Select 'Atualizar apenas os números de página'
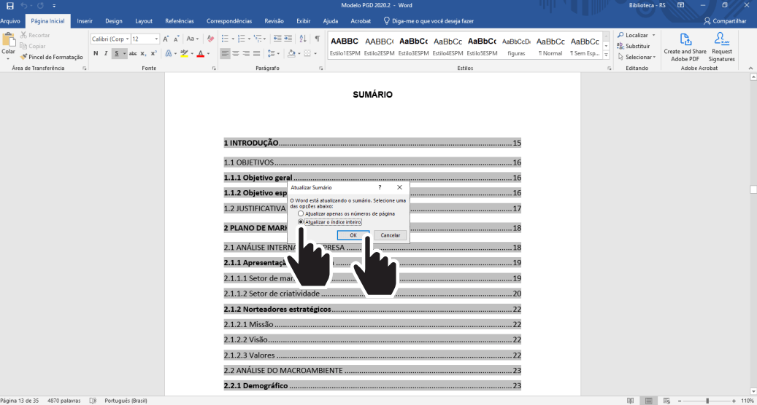Image resolution: width=757 pixels, height=405 pixels. tap(301, 213)
